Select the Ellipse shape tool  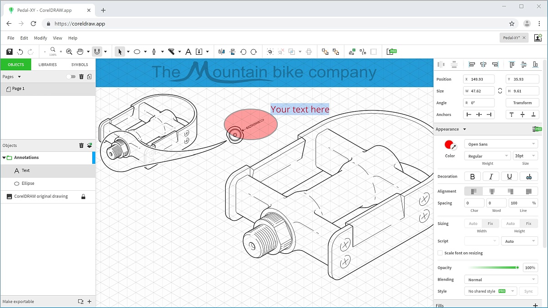tap(137, 52)
